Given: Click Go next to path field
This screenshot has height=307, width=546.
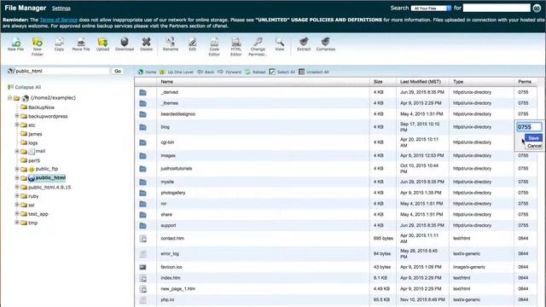Looking at the screenshot, I should (118, 71).
